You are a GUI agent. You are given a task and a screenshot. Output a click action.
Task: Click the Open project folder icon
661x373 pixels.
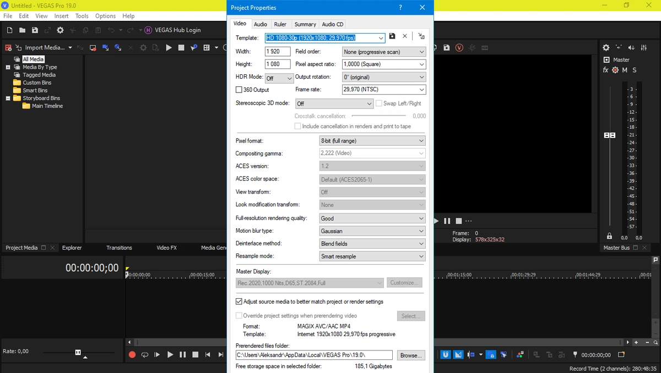point(23,30)
